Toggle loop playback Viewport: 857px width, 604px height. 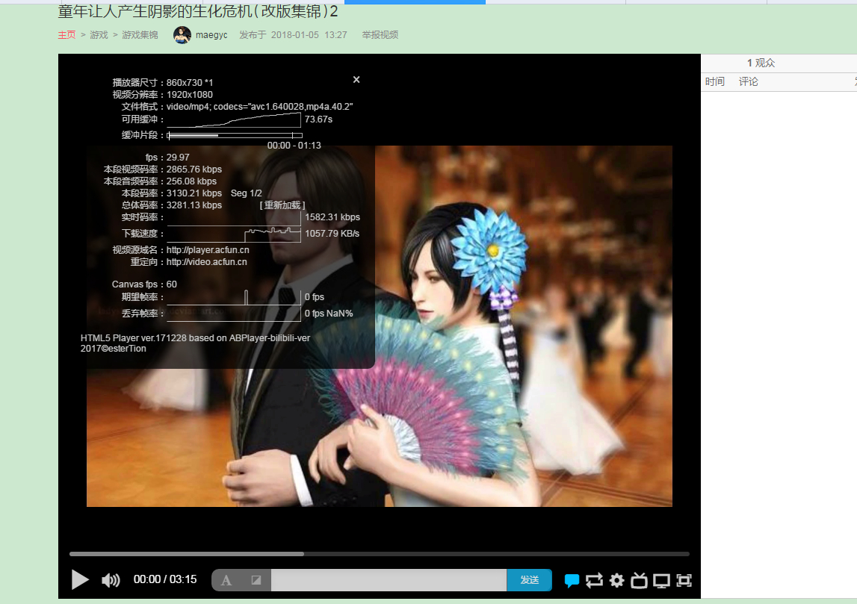click(x=594, y=580)
